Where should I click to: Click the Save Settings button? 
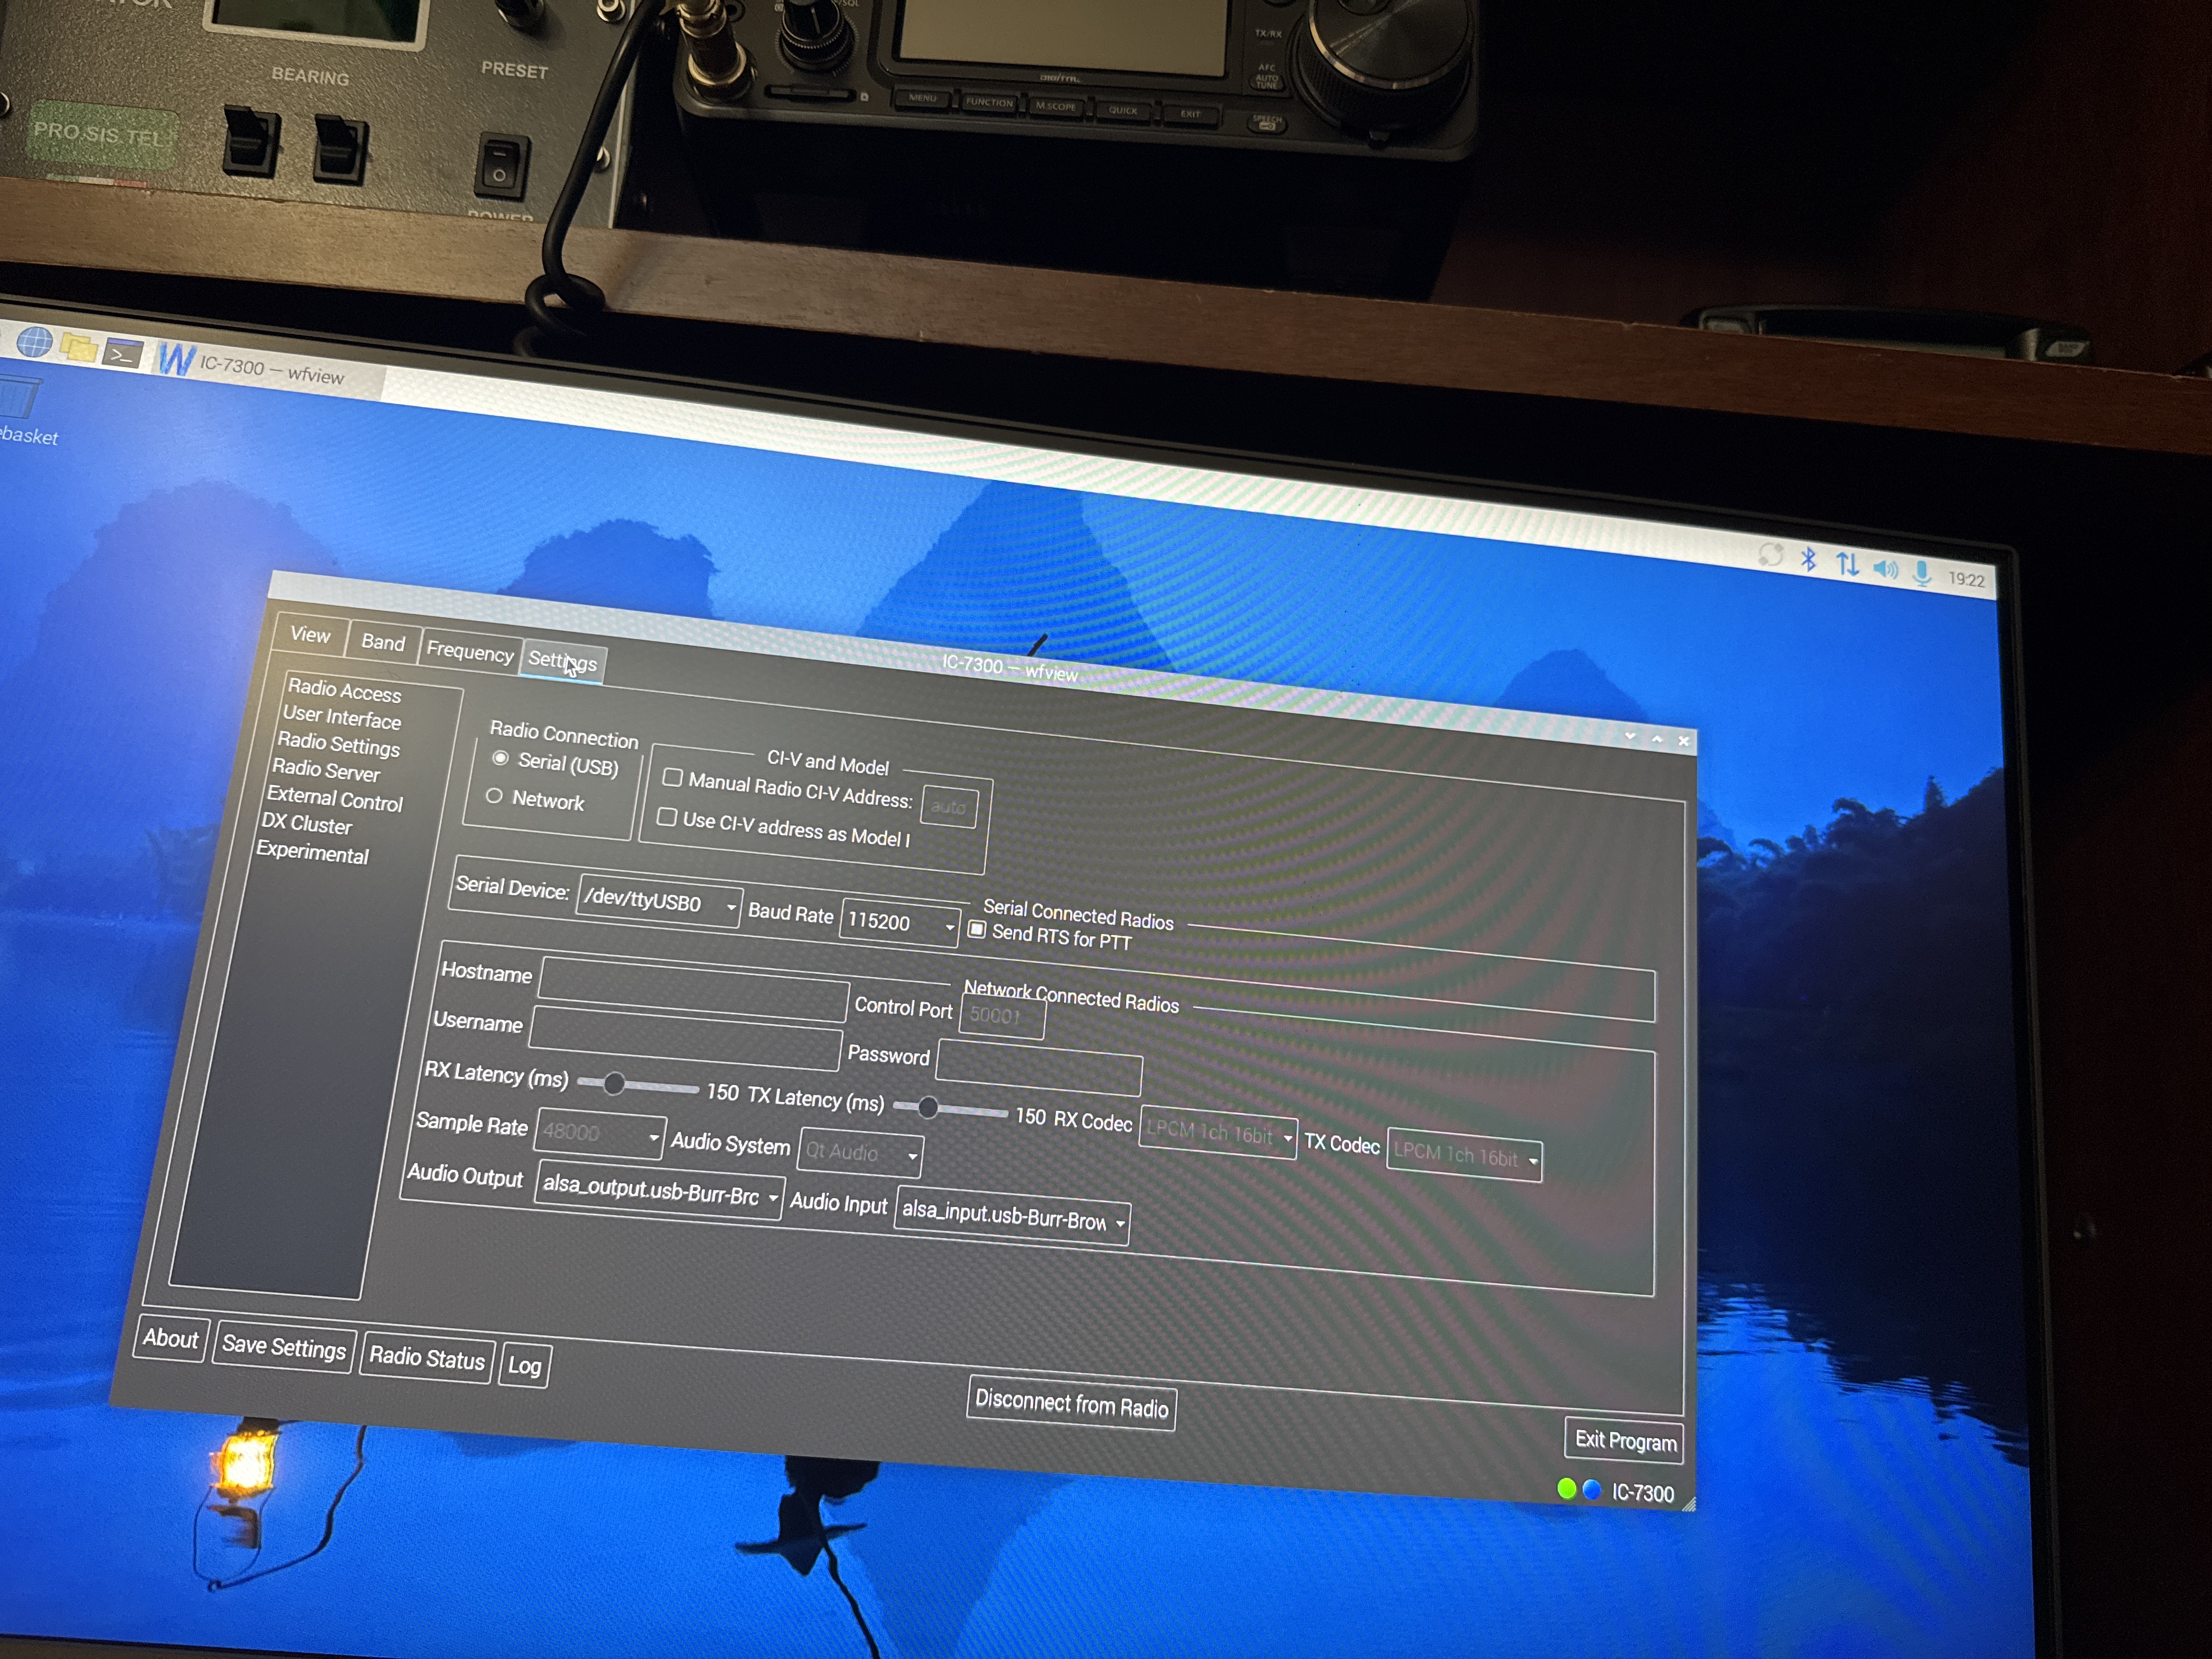[x=284, y=1346]
